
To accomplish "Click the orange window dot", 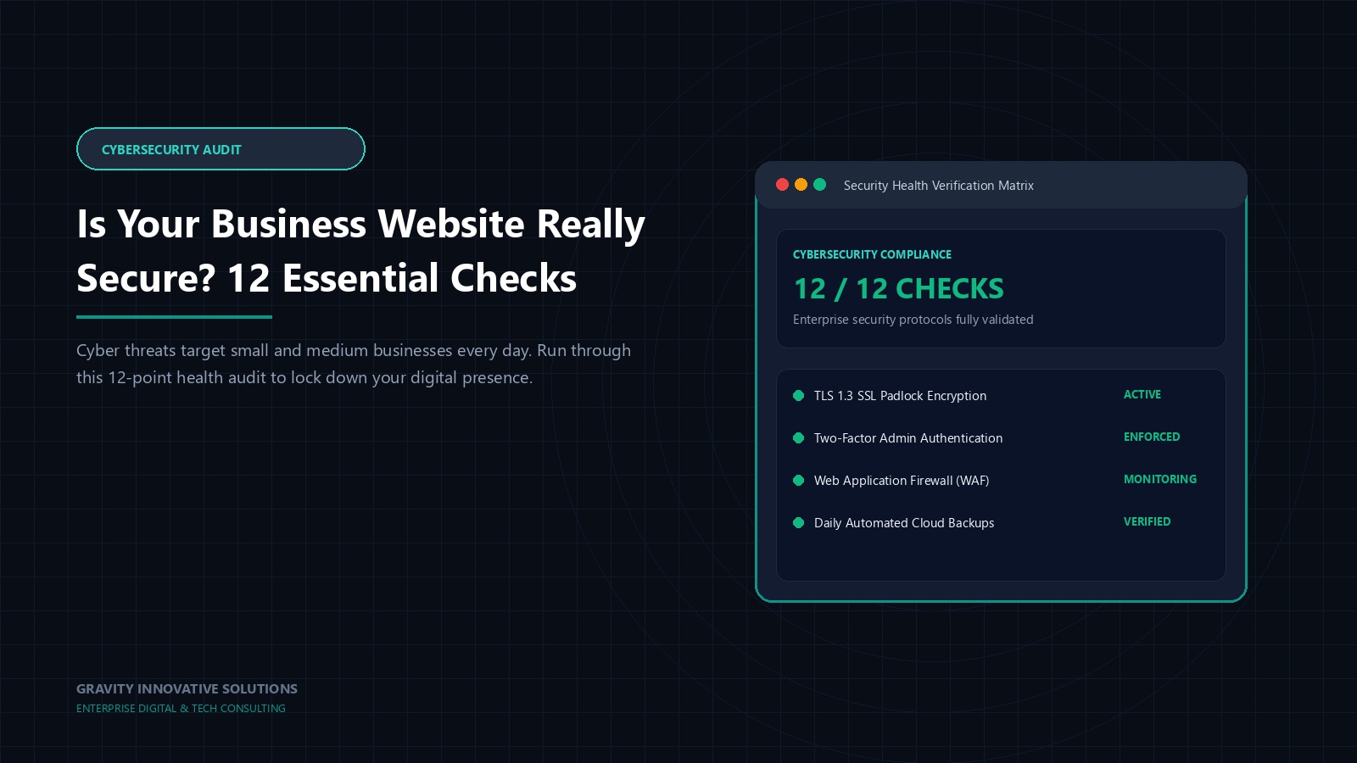I will [801, 185].
